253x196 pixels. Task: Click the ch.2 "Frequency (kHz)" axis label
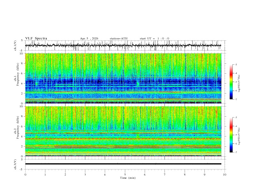tap(18, 127)
